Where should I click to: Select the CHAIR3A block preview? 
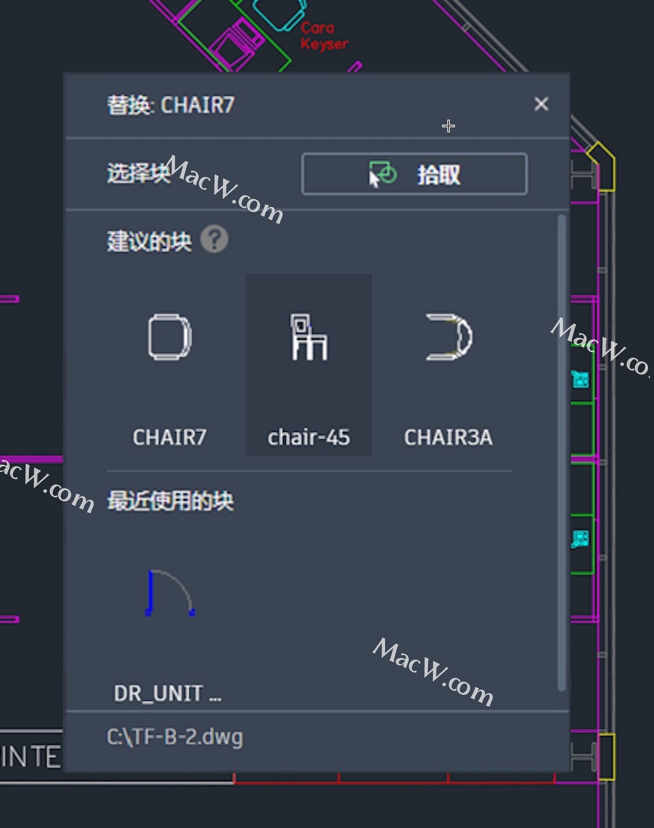pyautogui.click(x=449, y=365)
